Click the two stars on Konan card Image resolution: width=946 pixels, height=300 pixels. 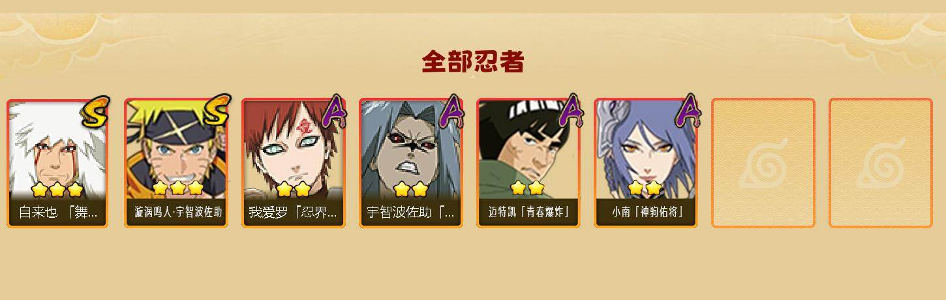(x=645, y=188)
